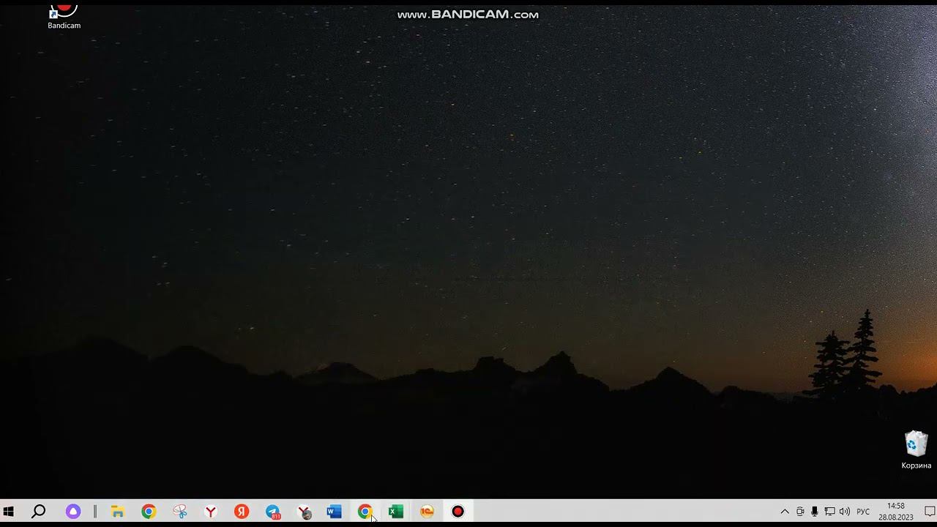Open the Windows Start menu
The height and width of the screenshot is (527, 937).
click(x=9, y=512)
